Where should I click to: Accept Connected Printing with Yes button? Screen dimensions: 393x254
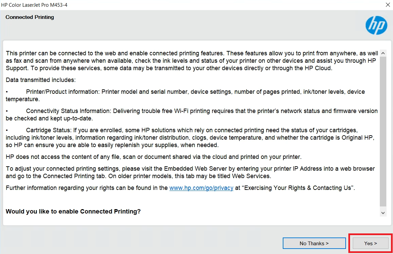click(x=370, y=243)
